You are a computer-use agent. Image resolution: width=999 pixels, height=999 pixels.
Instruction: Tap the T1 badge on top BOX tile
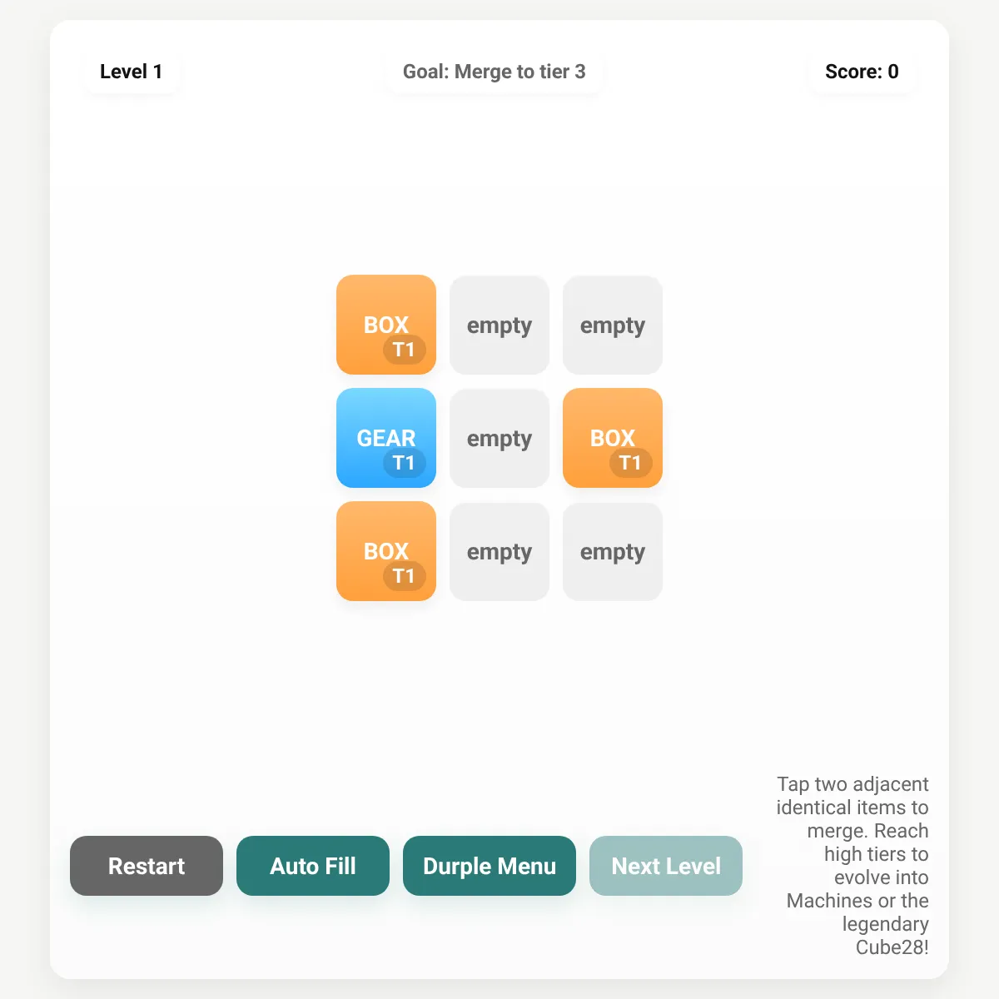coord(405,350)
